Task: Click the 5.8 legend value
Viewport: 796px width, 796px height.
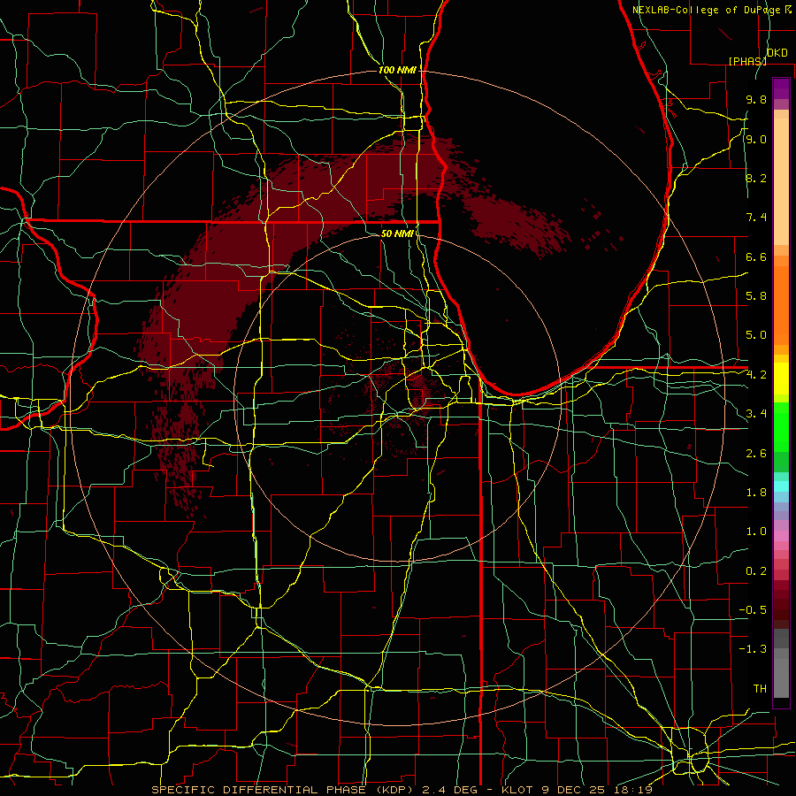Action: pyautogui.click(x=756, y=296)
